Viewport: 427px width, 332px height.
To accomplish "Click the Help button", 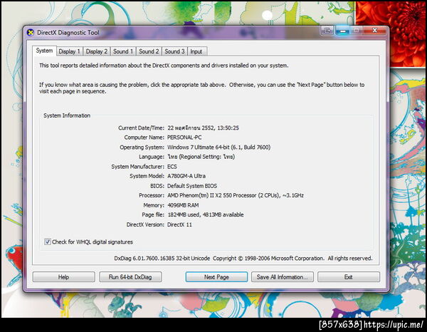I will pos(63,277).
